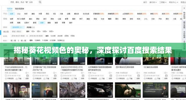Screen dimensions: 186x100
Task: Open calendar icon on SSC峰会活动视频 card
Action: coord(166,75)
